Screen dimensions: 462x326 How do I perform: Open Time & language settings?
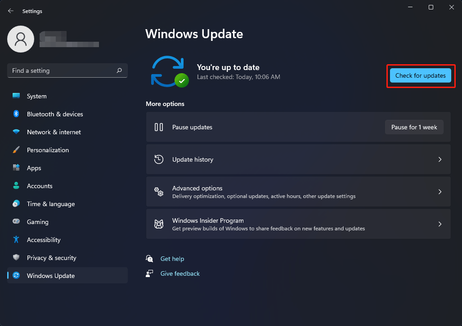(x=51, y=204)
